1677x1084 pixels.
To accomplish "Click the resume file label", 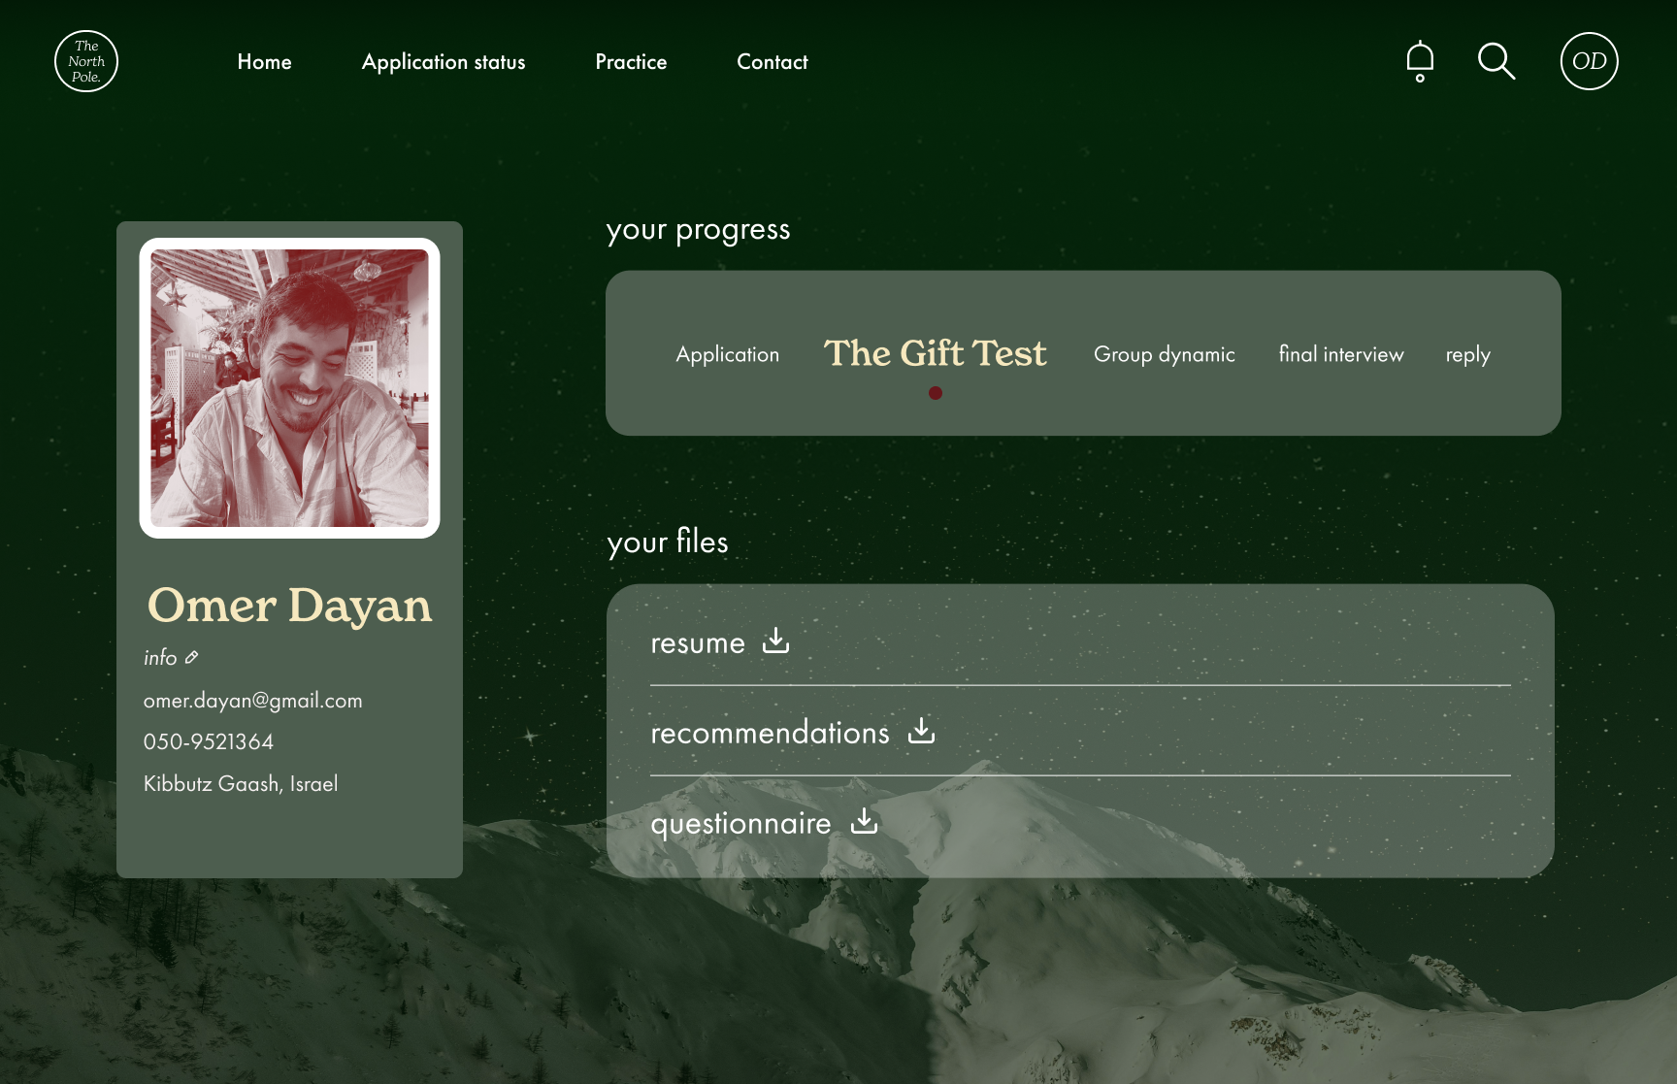I will [698, 643].
